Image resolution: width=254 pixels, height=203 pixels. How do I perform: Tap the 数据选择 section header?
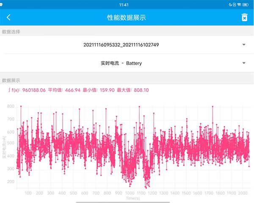[x=11, y=32]
